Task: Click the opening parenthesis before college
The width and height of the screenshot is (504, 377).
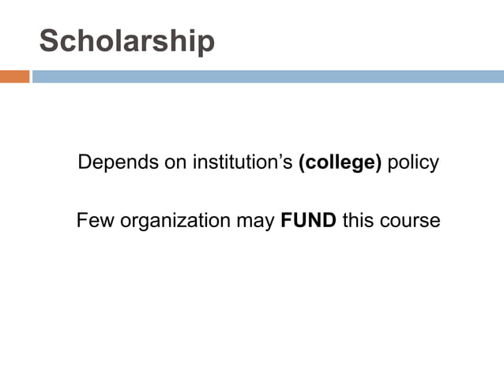Action: pyautogui.click(x=302, y=163)
